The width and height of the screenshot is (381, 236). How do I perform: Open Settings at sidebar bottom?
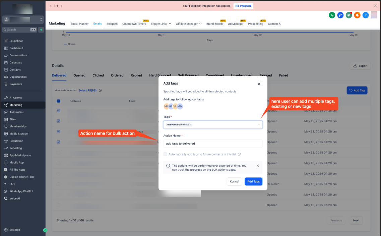point(15,230)
